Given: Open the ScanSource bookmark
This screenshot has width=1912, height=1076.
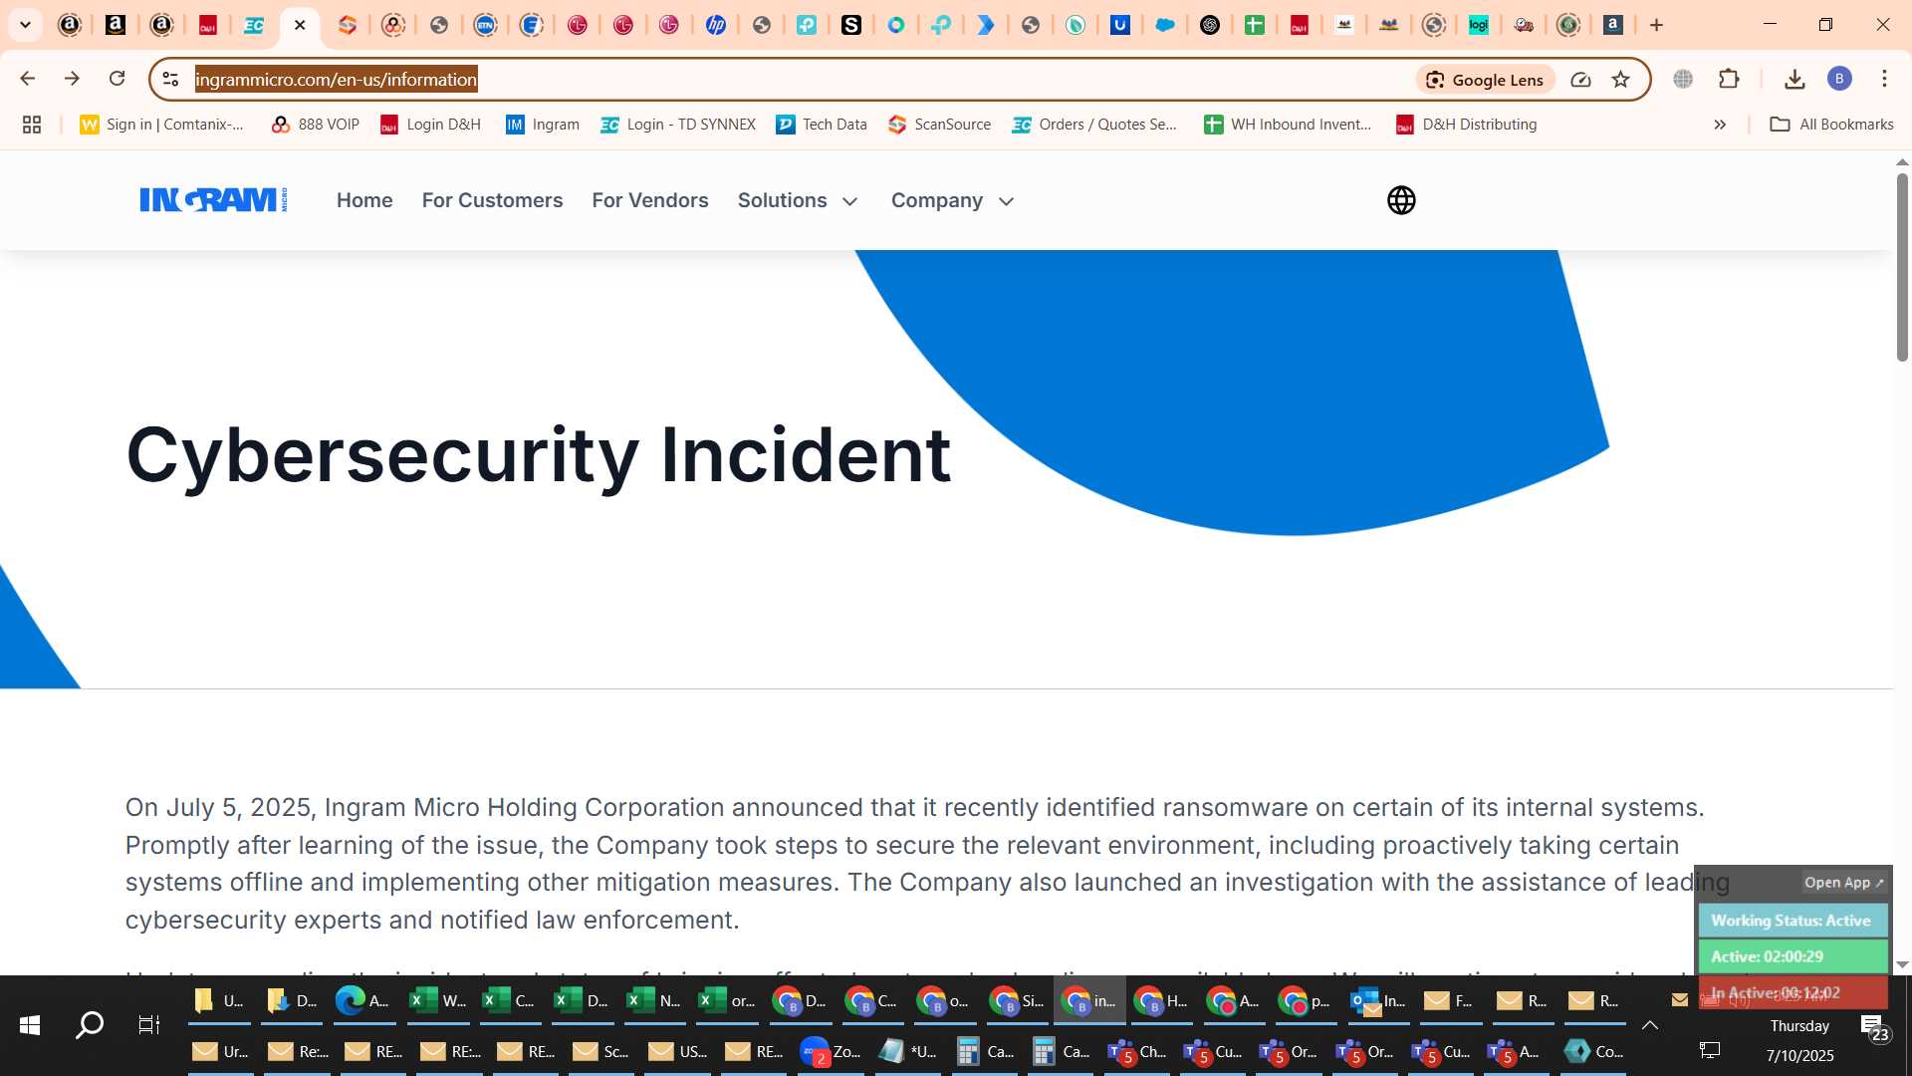Looking at the screenshot, I should pos(939,125).
